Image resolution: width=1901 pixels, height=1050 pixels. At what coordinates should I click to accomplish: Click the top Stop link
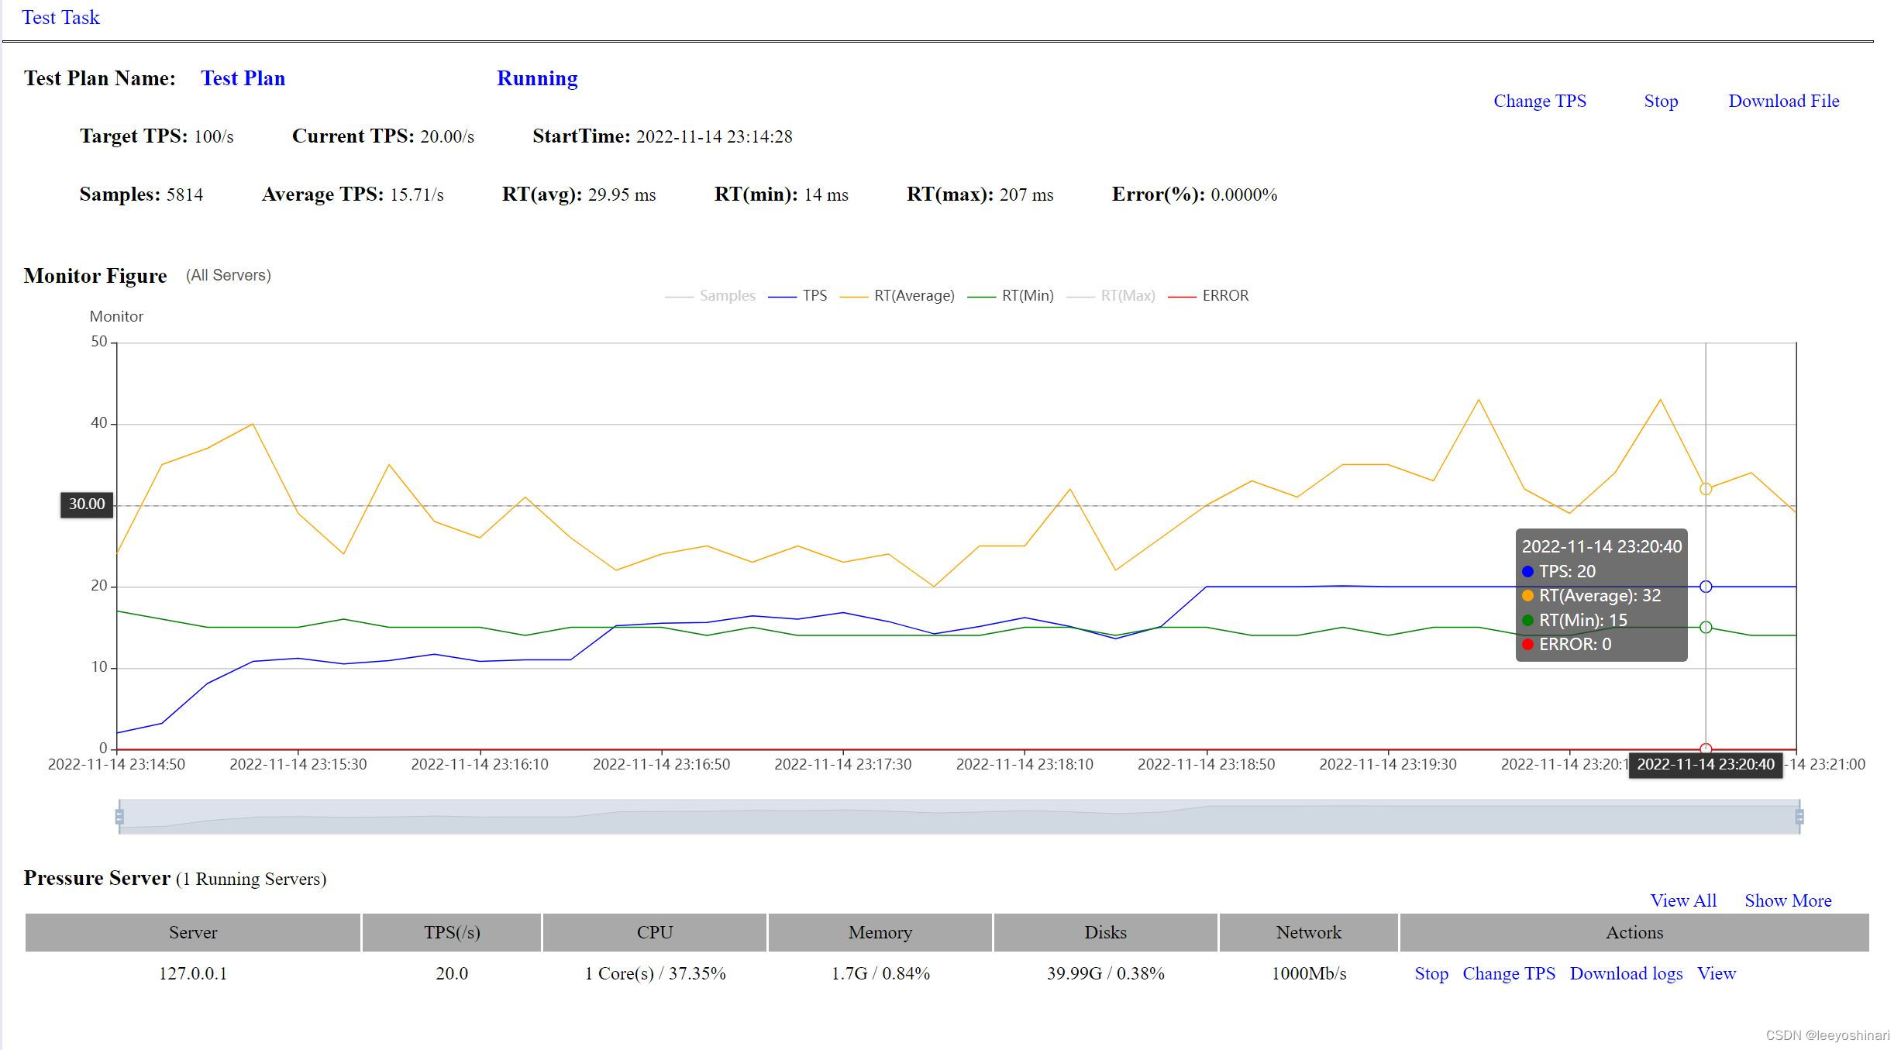coord(1661,101)
